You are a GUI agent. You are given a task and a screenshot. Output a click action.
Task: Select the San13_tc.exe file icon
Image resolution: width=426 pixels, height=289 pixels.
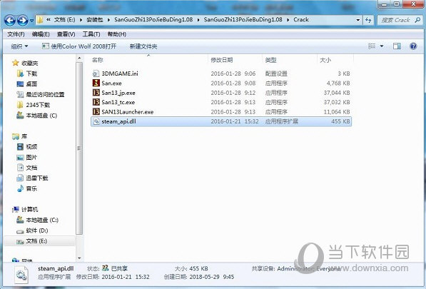(96, 102)
